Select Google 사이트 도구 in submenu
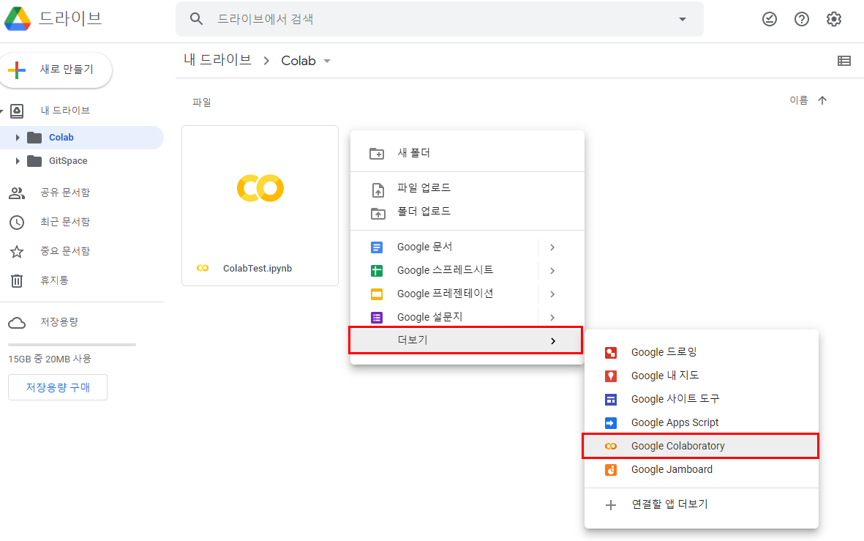 [x=702, y=399]
